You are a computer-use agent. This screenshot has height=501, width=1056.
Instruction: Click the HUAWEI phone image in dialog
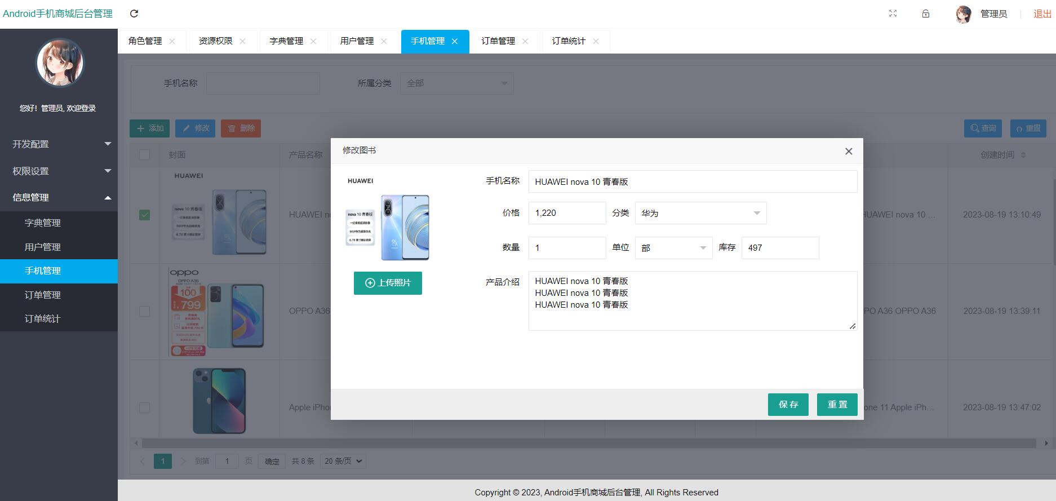click(388, 219)
